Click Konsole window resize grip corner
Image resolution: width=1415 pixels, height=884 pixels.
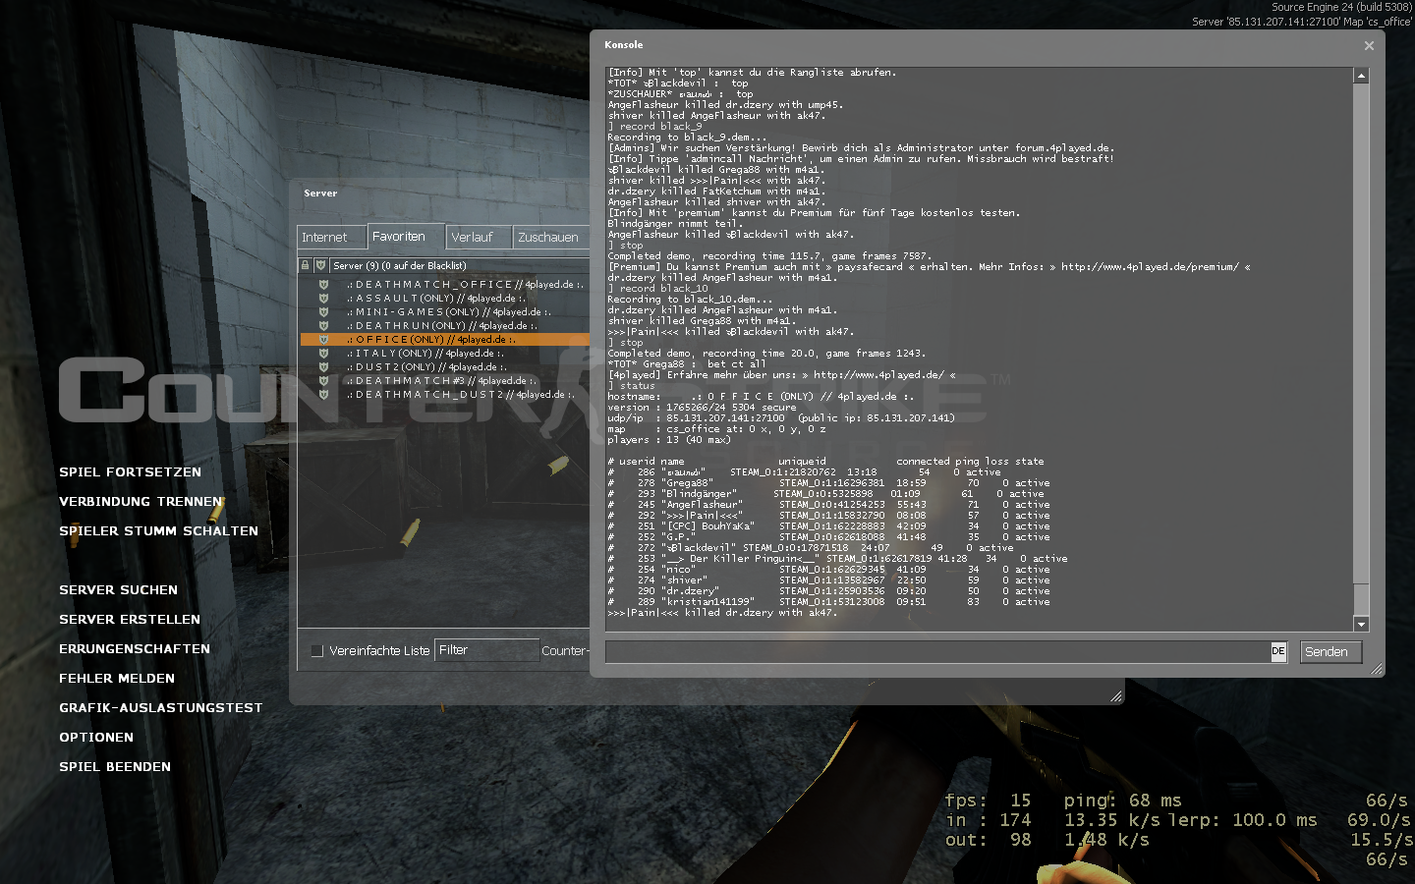pyautogui.click(x=1376, y=669)
